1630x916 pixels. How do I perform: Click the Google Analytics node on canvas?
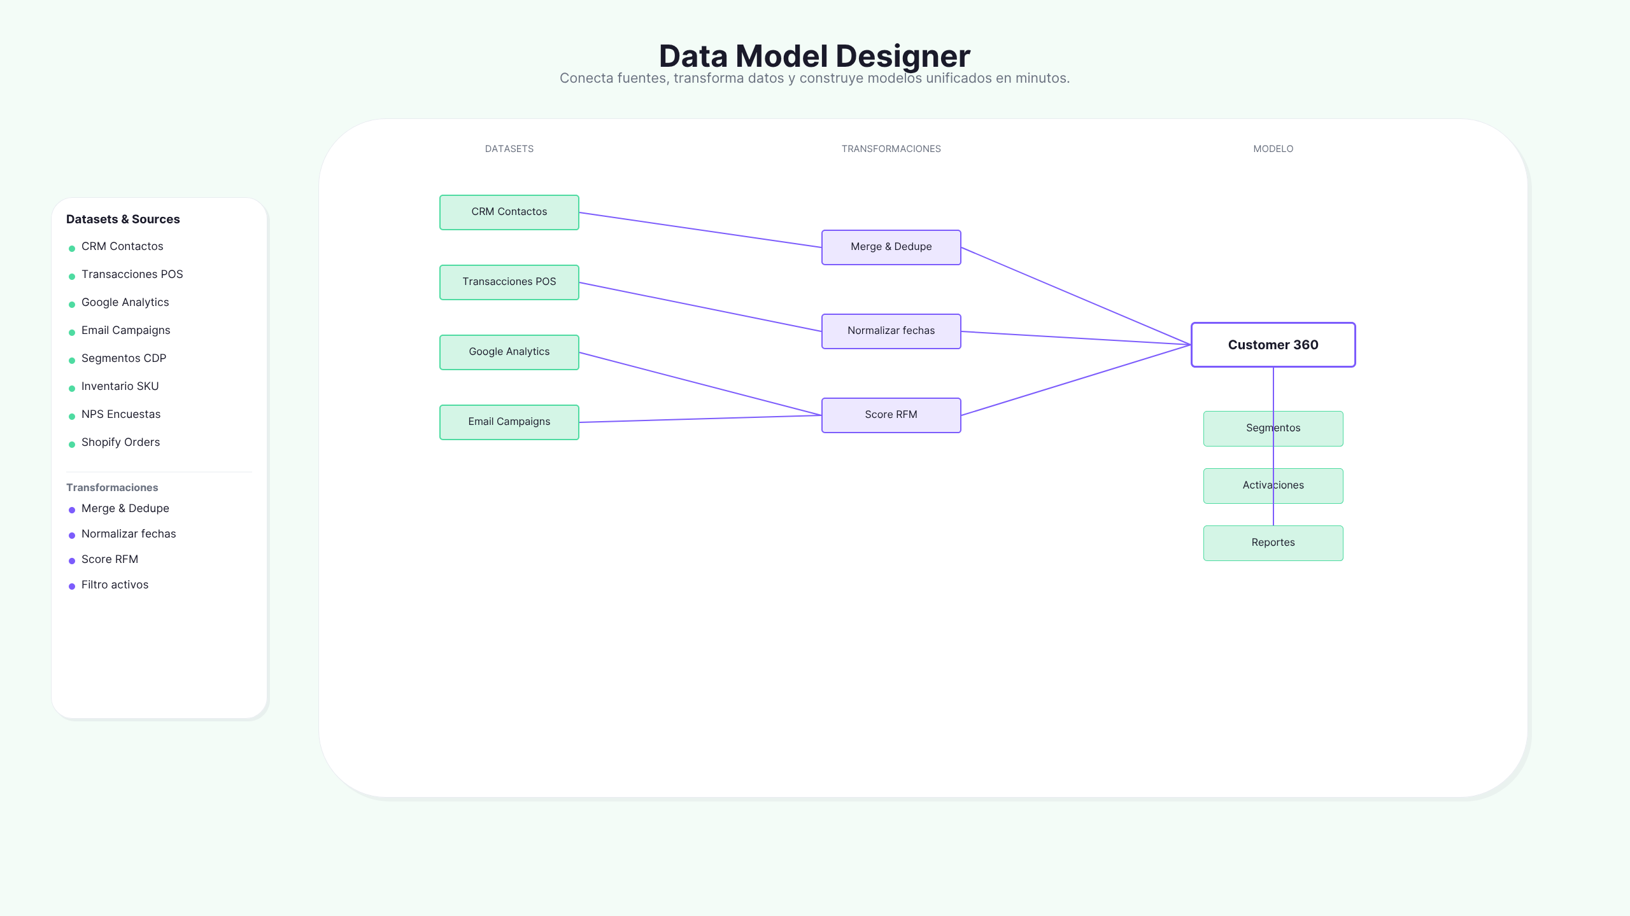(x=509, y=352)
